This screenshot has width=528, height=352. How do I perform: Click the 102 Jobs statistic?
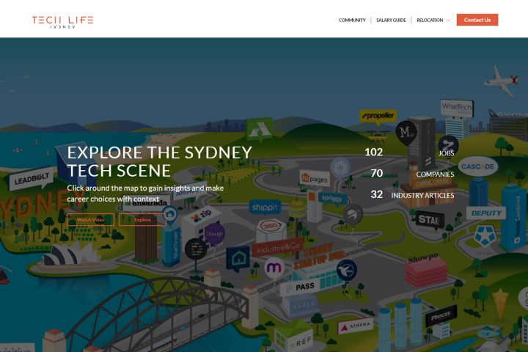[409, 153]
